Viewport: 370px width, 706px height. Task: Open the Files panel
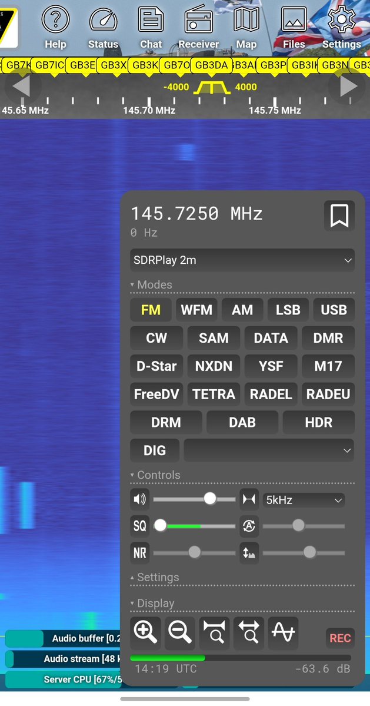[294, 27]
